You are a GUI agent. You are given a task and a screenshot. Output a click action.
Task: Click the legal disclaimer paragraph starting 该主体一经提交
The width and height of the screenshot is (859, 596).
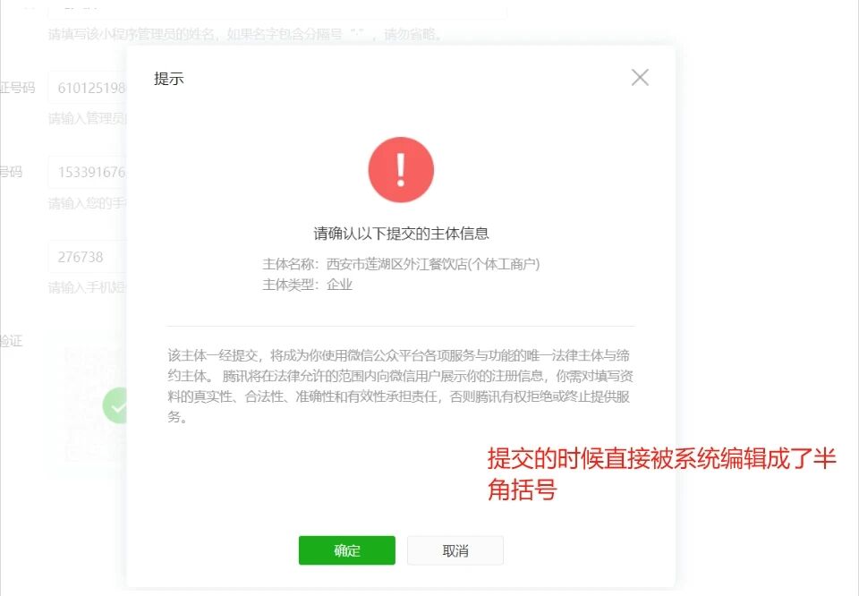point(401,387)
